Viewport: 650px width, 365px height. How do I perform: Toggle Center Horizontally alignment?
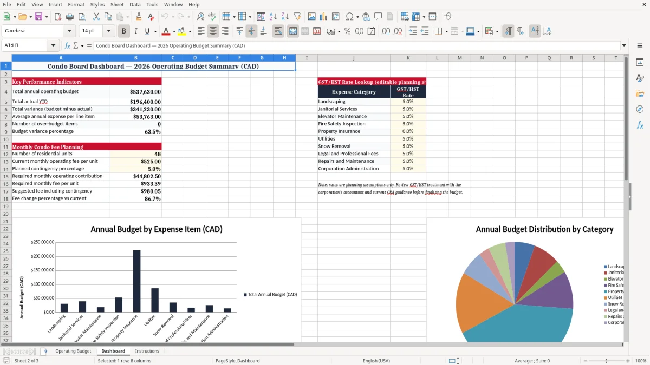213,31
